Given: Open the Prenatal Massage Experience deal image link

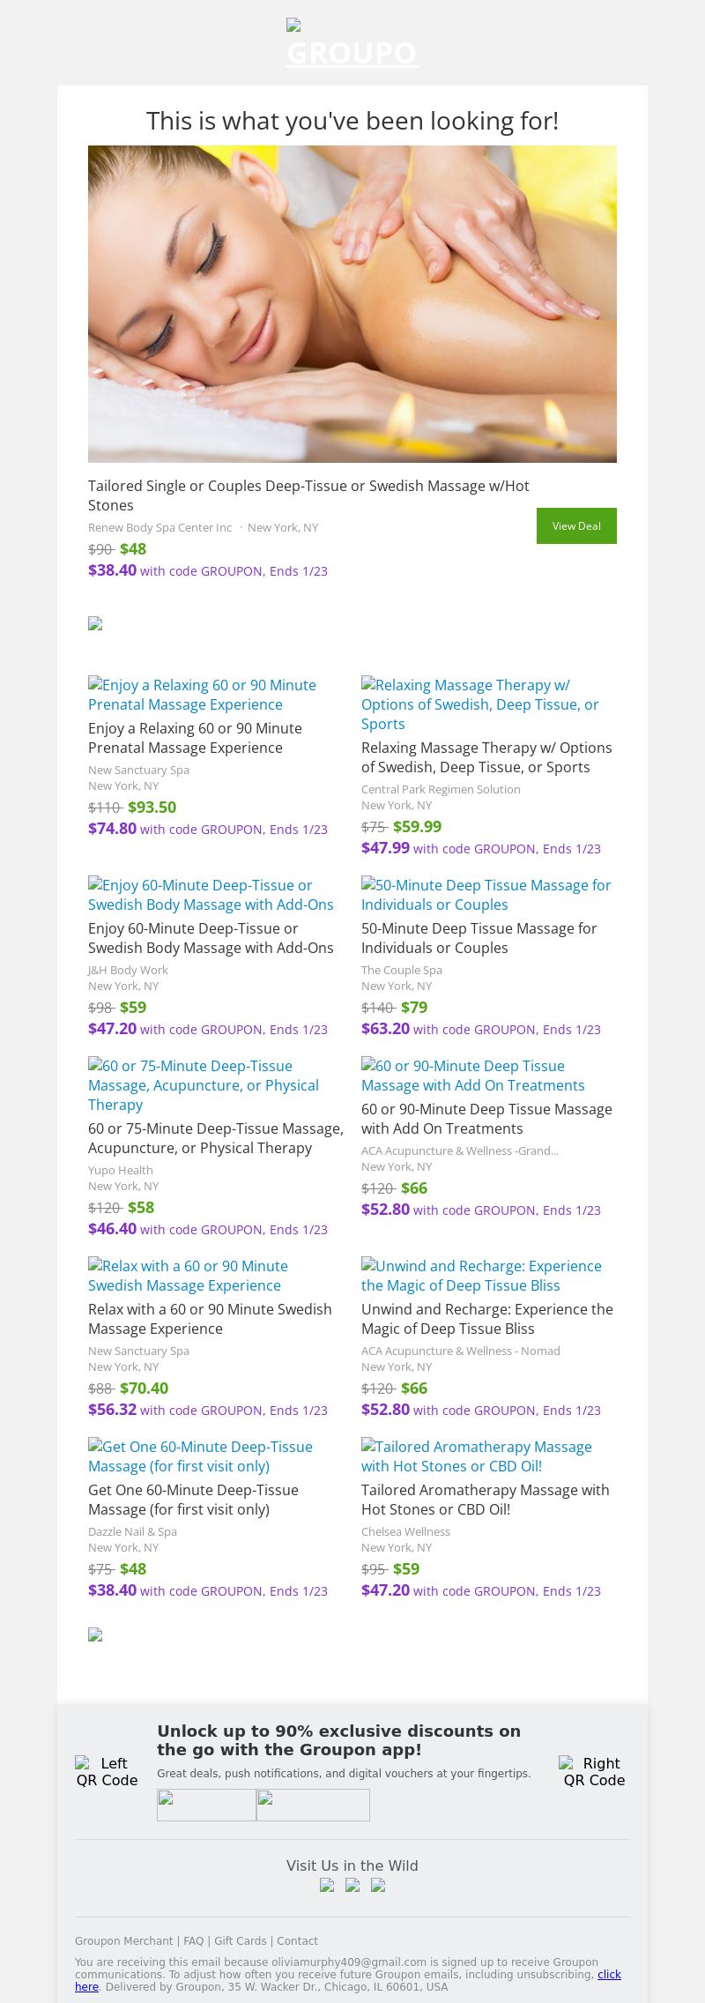Looking at the screenshot, I should click(202, 695).
